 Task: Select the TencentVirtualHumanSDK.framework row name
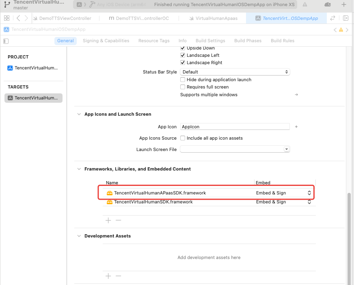coord(153,202)
